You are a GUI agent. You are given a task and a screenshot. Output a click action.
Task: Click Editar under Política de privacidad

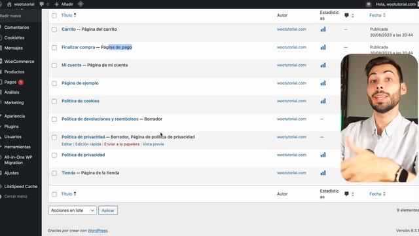click(67, 144)
